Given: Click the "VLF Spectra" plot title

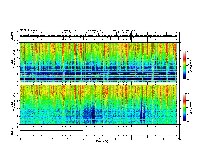Looking at the screenshot, I should [x=29, y=31].
